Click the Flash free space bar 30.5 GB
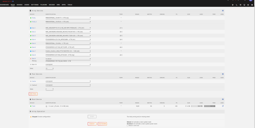The height and width of the screenshot is (128, 255). coord(210,106)
